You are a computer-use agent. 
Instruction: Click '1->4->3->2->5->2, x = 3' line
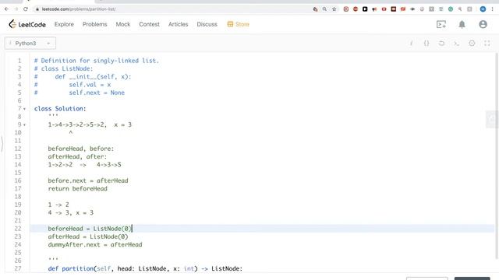coord(90,124)
